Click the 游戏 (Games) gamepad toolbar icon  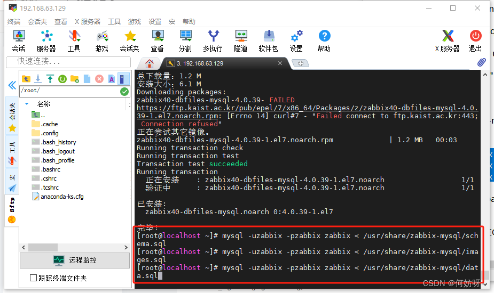(102, 41)
